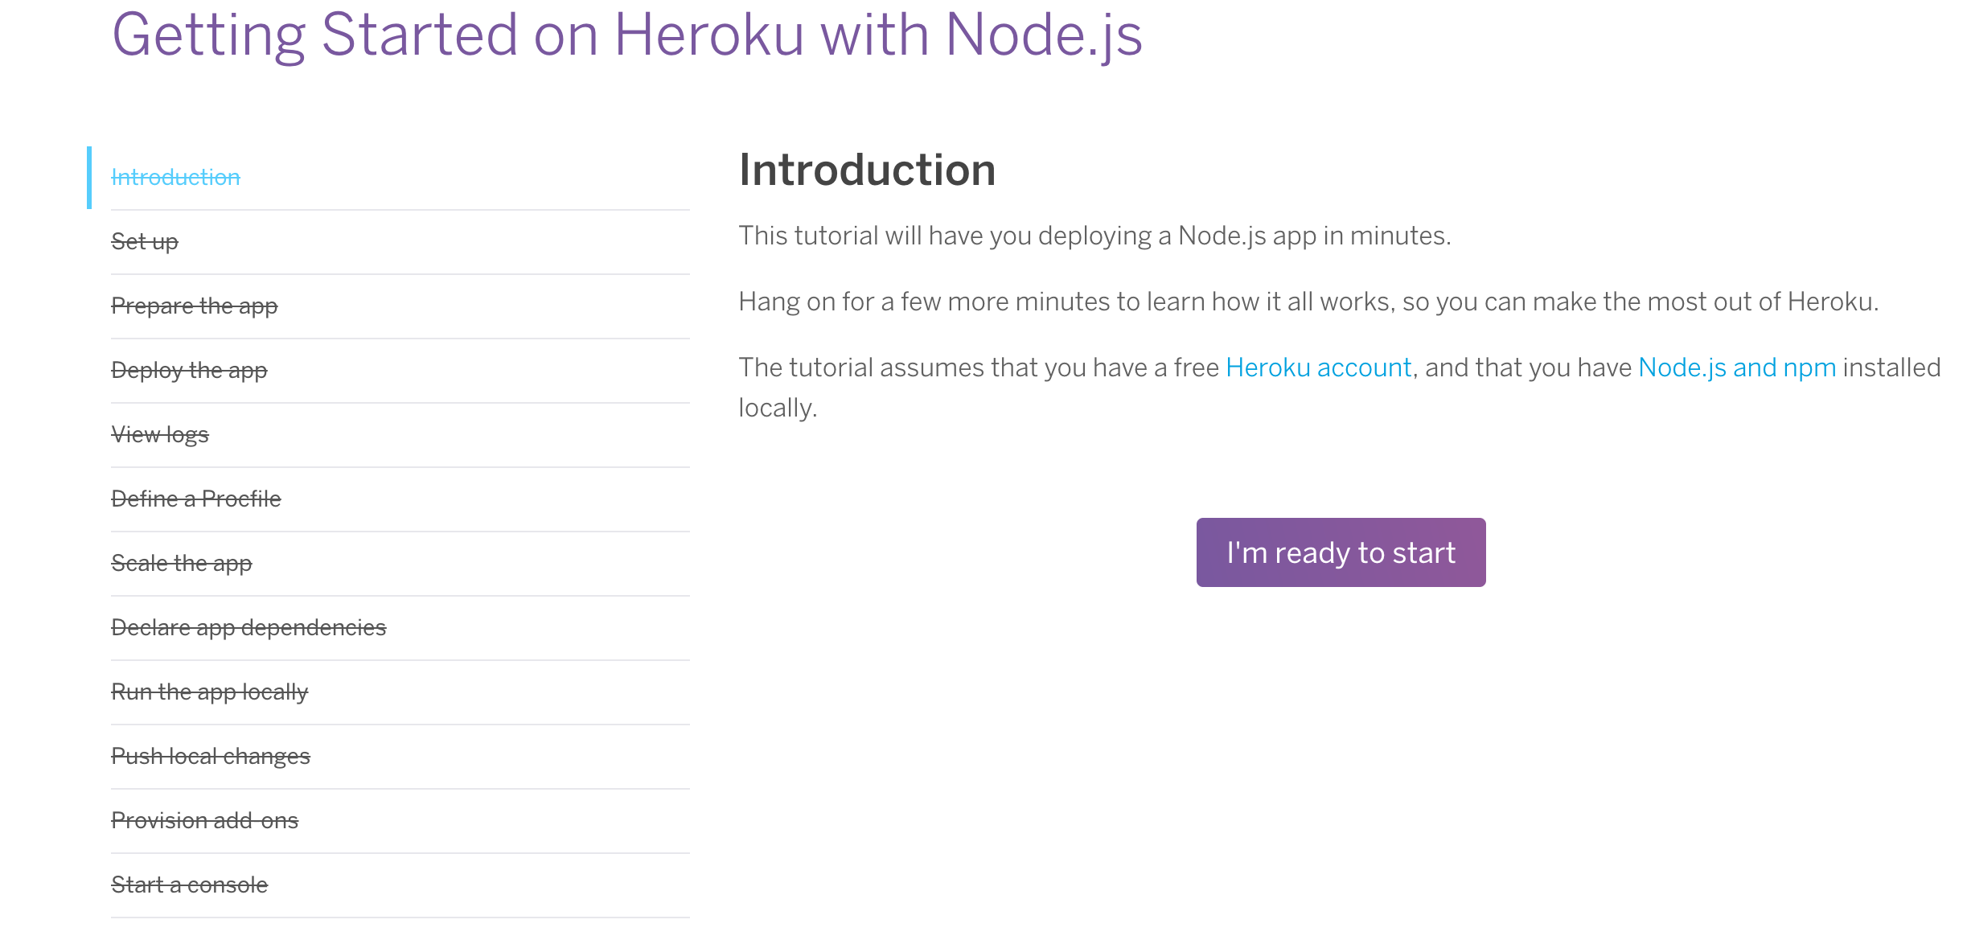Go to Run the app locally
This screenshot has height=936, width=1967.
tap(210, 692)
